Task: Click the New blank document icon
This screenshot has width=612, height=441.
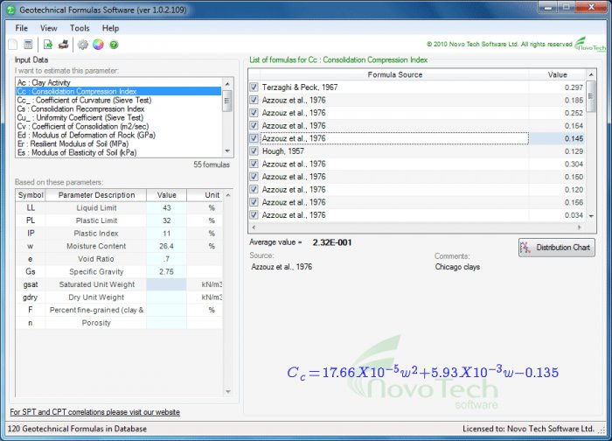Action: [13, 45]
